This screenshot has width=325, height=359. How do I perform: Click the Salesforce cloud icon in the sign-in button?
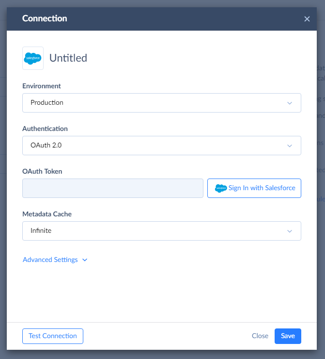tap(221, 188)
